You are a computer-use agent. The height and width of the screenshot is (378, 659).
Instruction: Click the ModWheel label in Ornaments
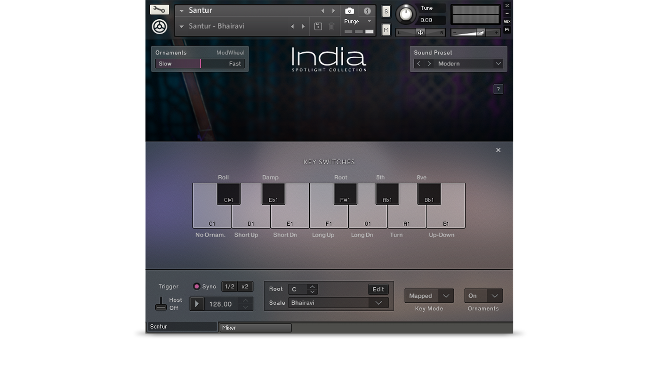(230, 53)
